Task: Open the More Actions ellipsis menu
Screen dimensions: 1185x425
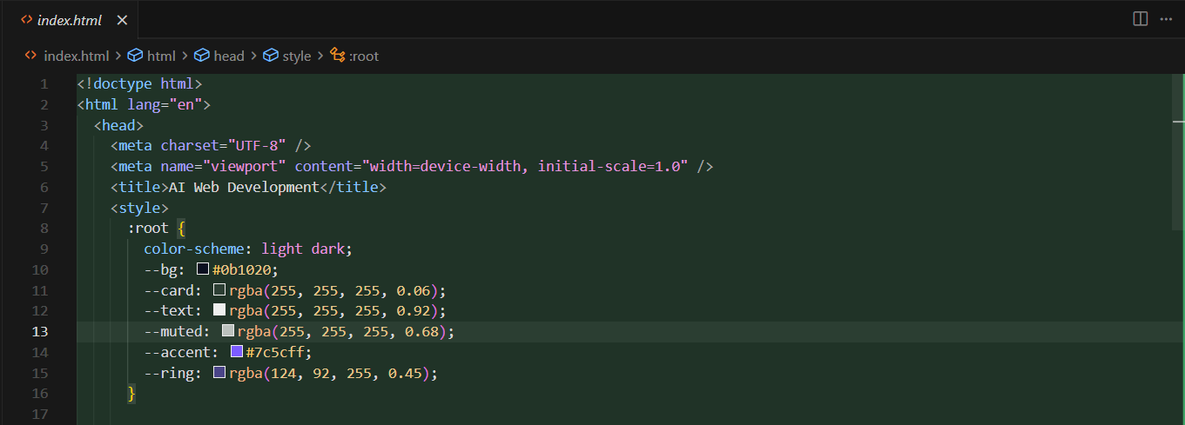Action: [1166, 19]
